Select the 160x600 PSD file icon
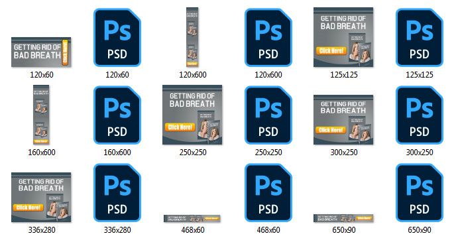The image size is (456, 250). [x=117, y=115]
